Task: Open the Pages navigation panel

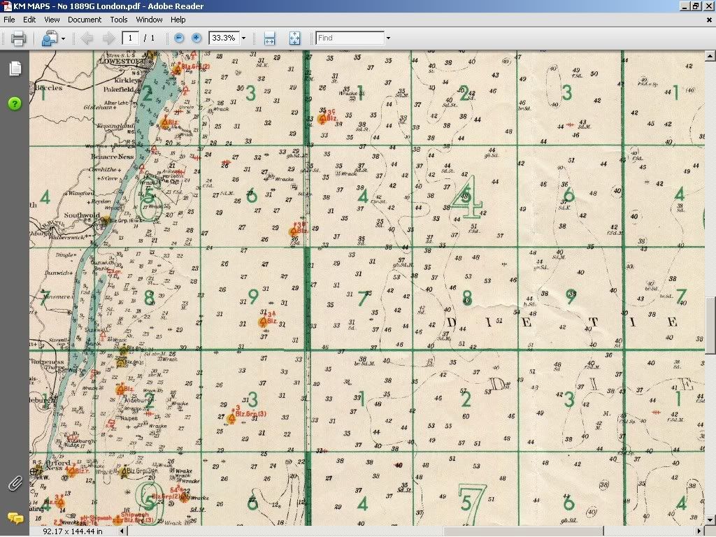Action: click(x=15, y=69)
